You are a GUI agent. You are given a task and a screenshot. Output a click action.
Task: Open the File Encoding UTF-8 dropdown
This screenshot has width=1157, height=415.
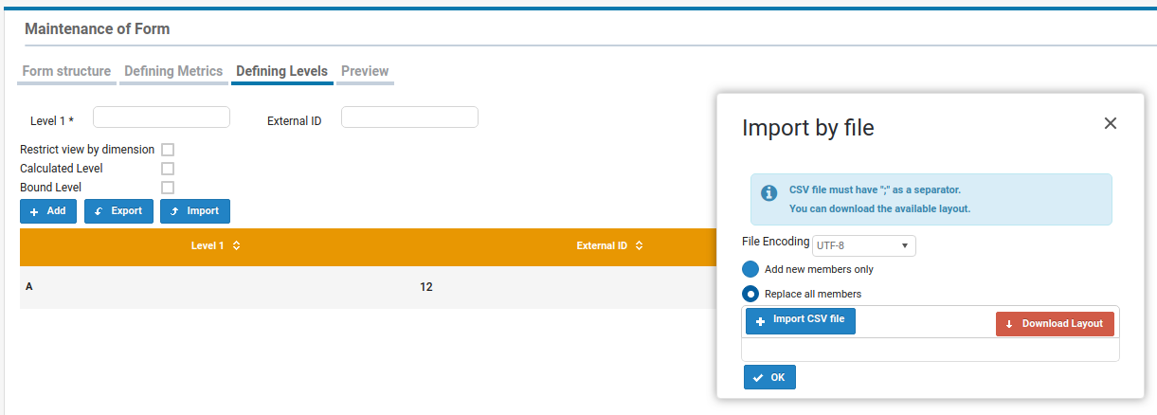[x=863, y=246]
